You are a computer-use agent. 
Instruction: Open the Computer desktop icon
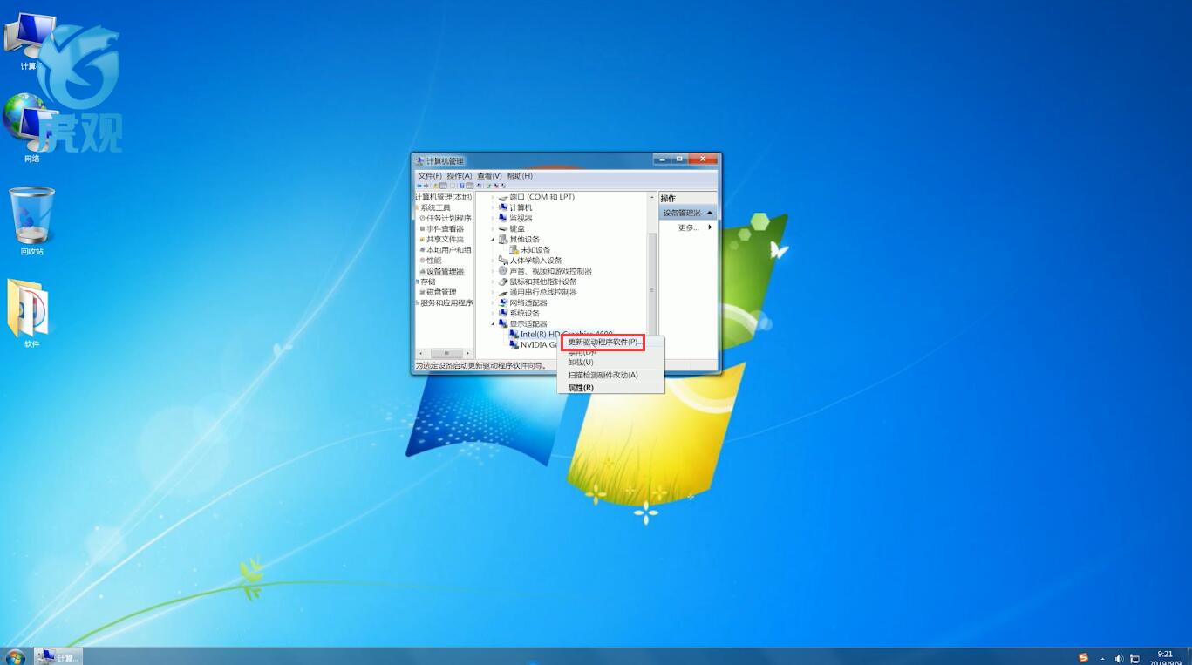29,42
